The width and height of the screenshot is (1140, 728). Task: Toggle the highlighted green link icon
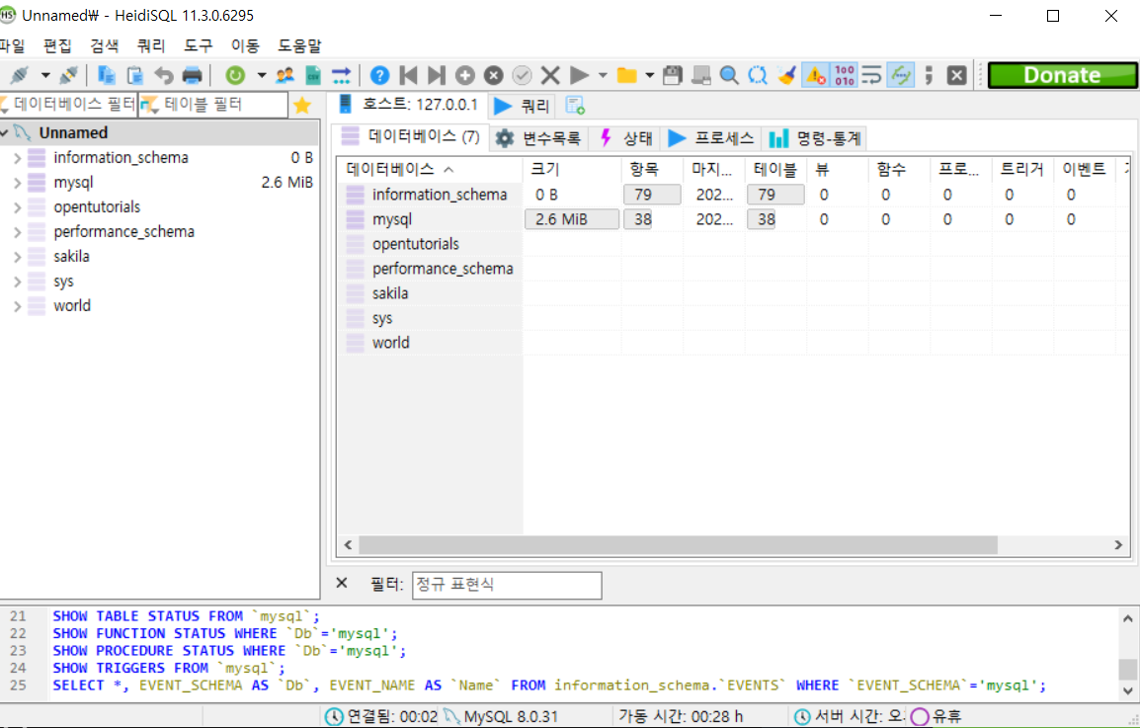901,75
